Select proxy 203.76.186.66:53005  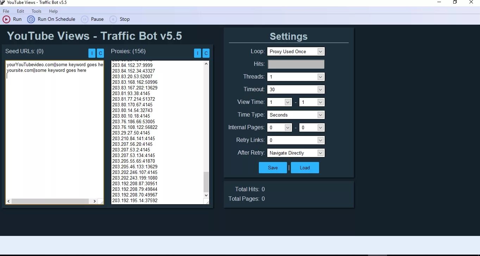[x=133, y=121]
